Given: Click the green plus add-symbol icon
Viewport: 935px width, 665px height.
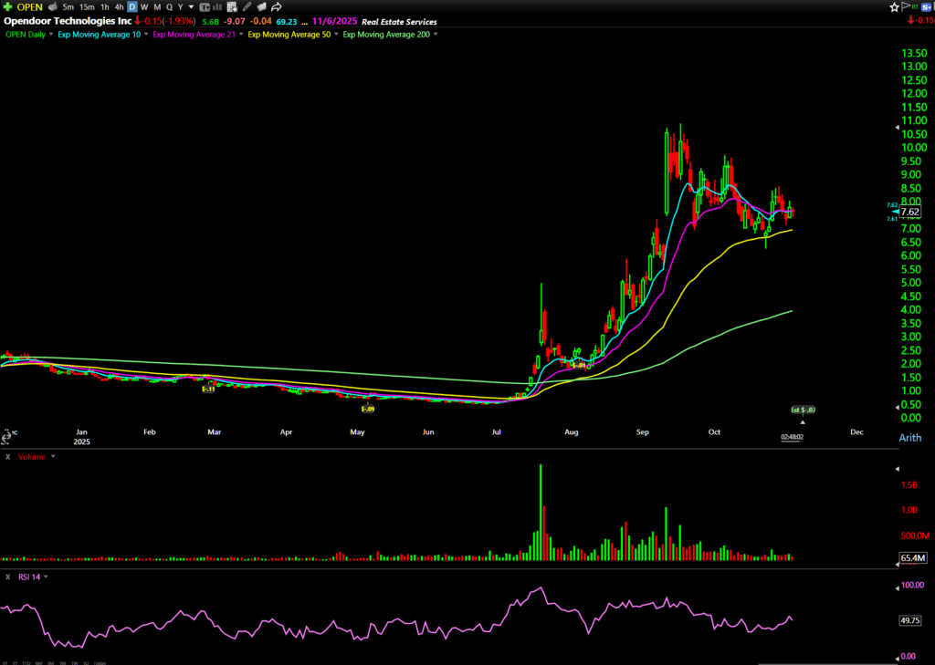Looking at the screenshot, I should coord(8,7).
